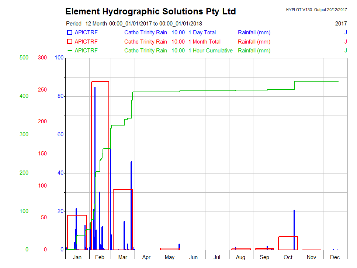Image resolution: width=357 pixels, height=268 pixels.
Task: Click the Period 12 Month date range text
Action: [x=134, y=24]
